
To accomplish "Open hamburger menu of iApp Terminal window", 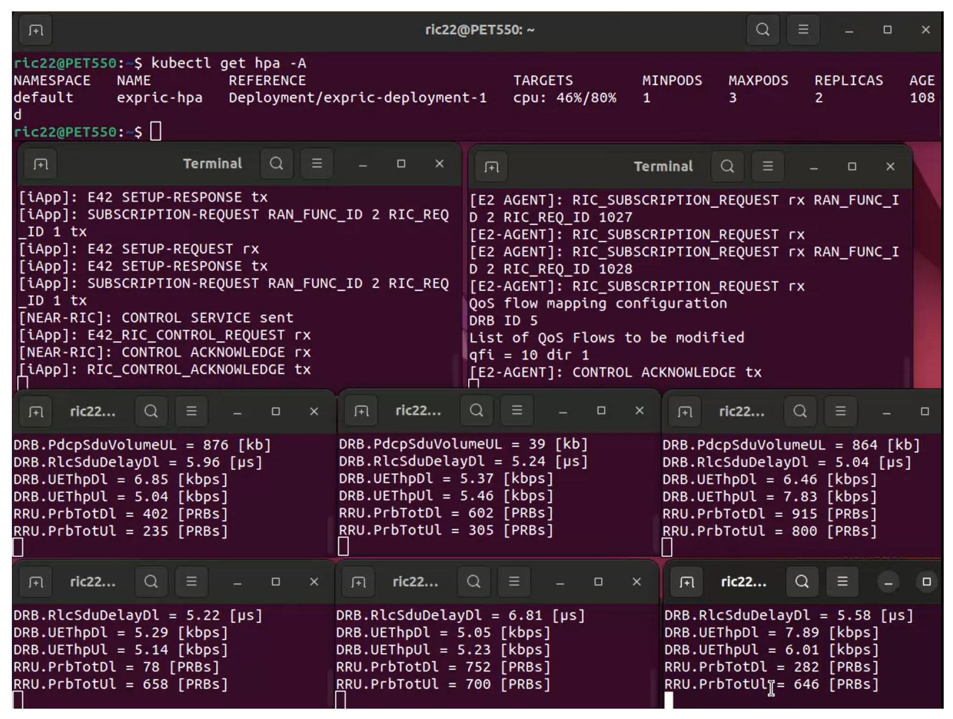I will [317, 164].
